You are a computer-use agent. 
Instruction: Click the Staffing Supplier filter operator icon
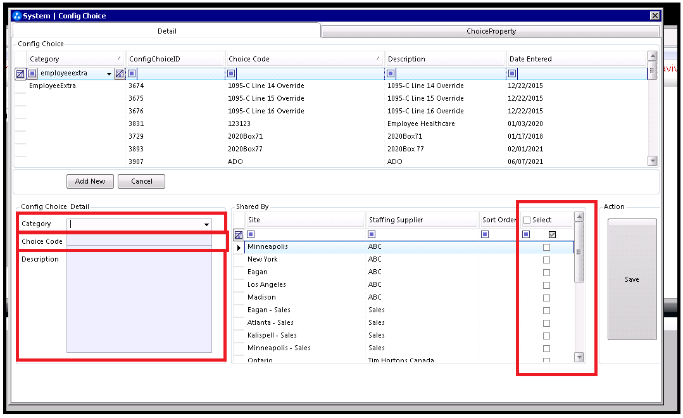point(372,234)
